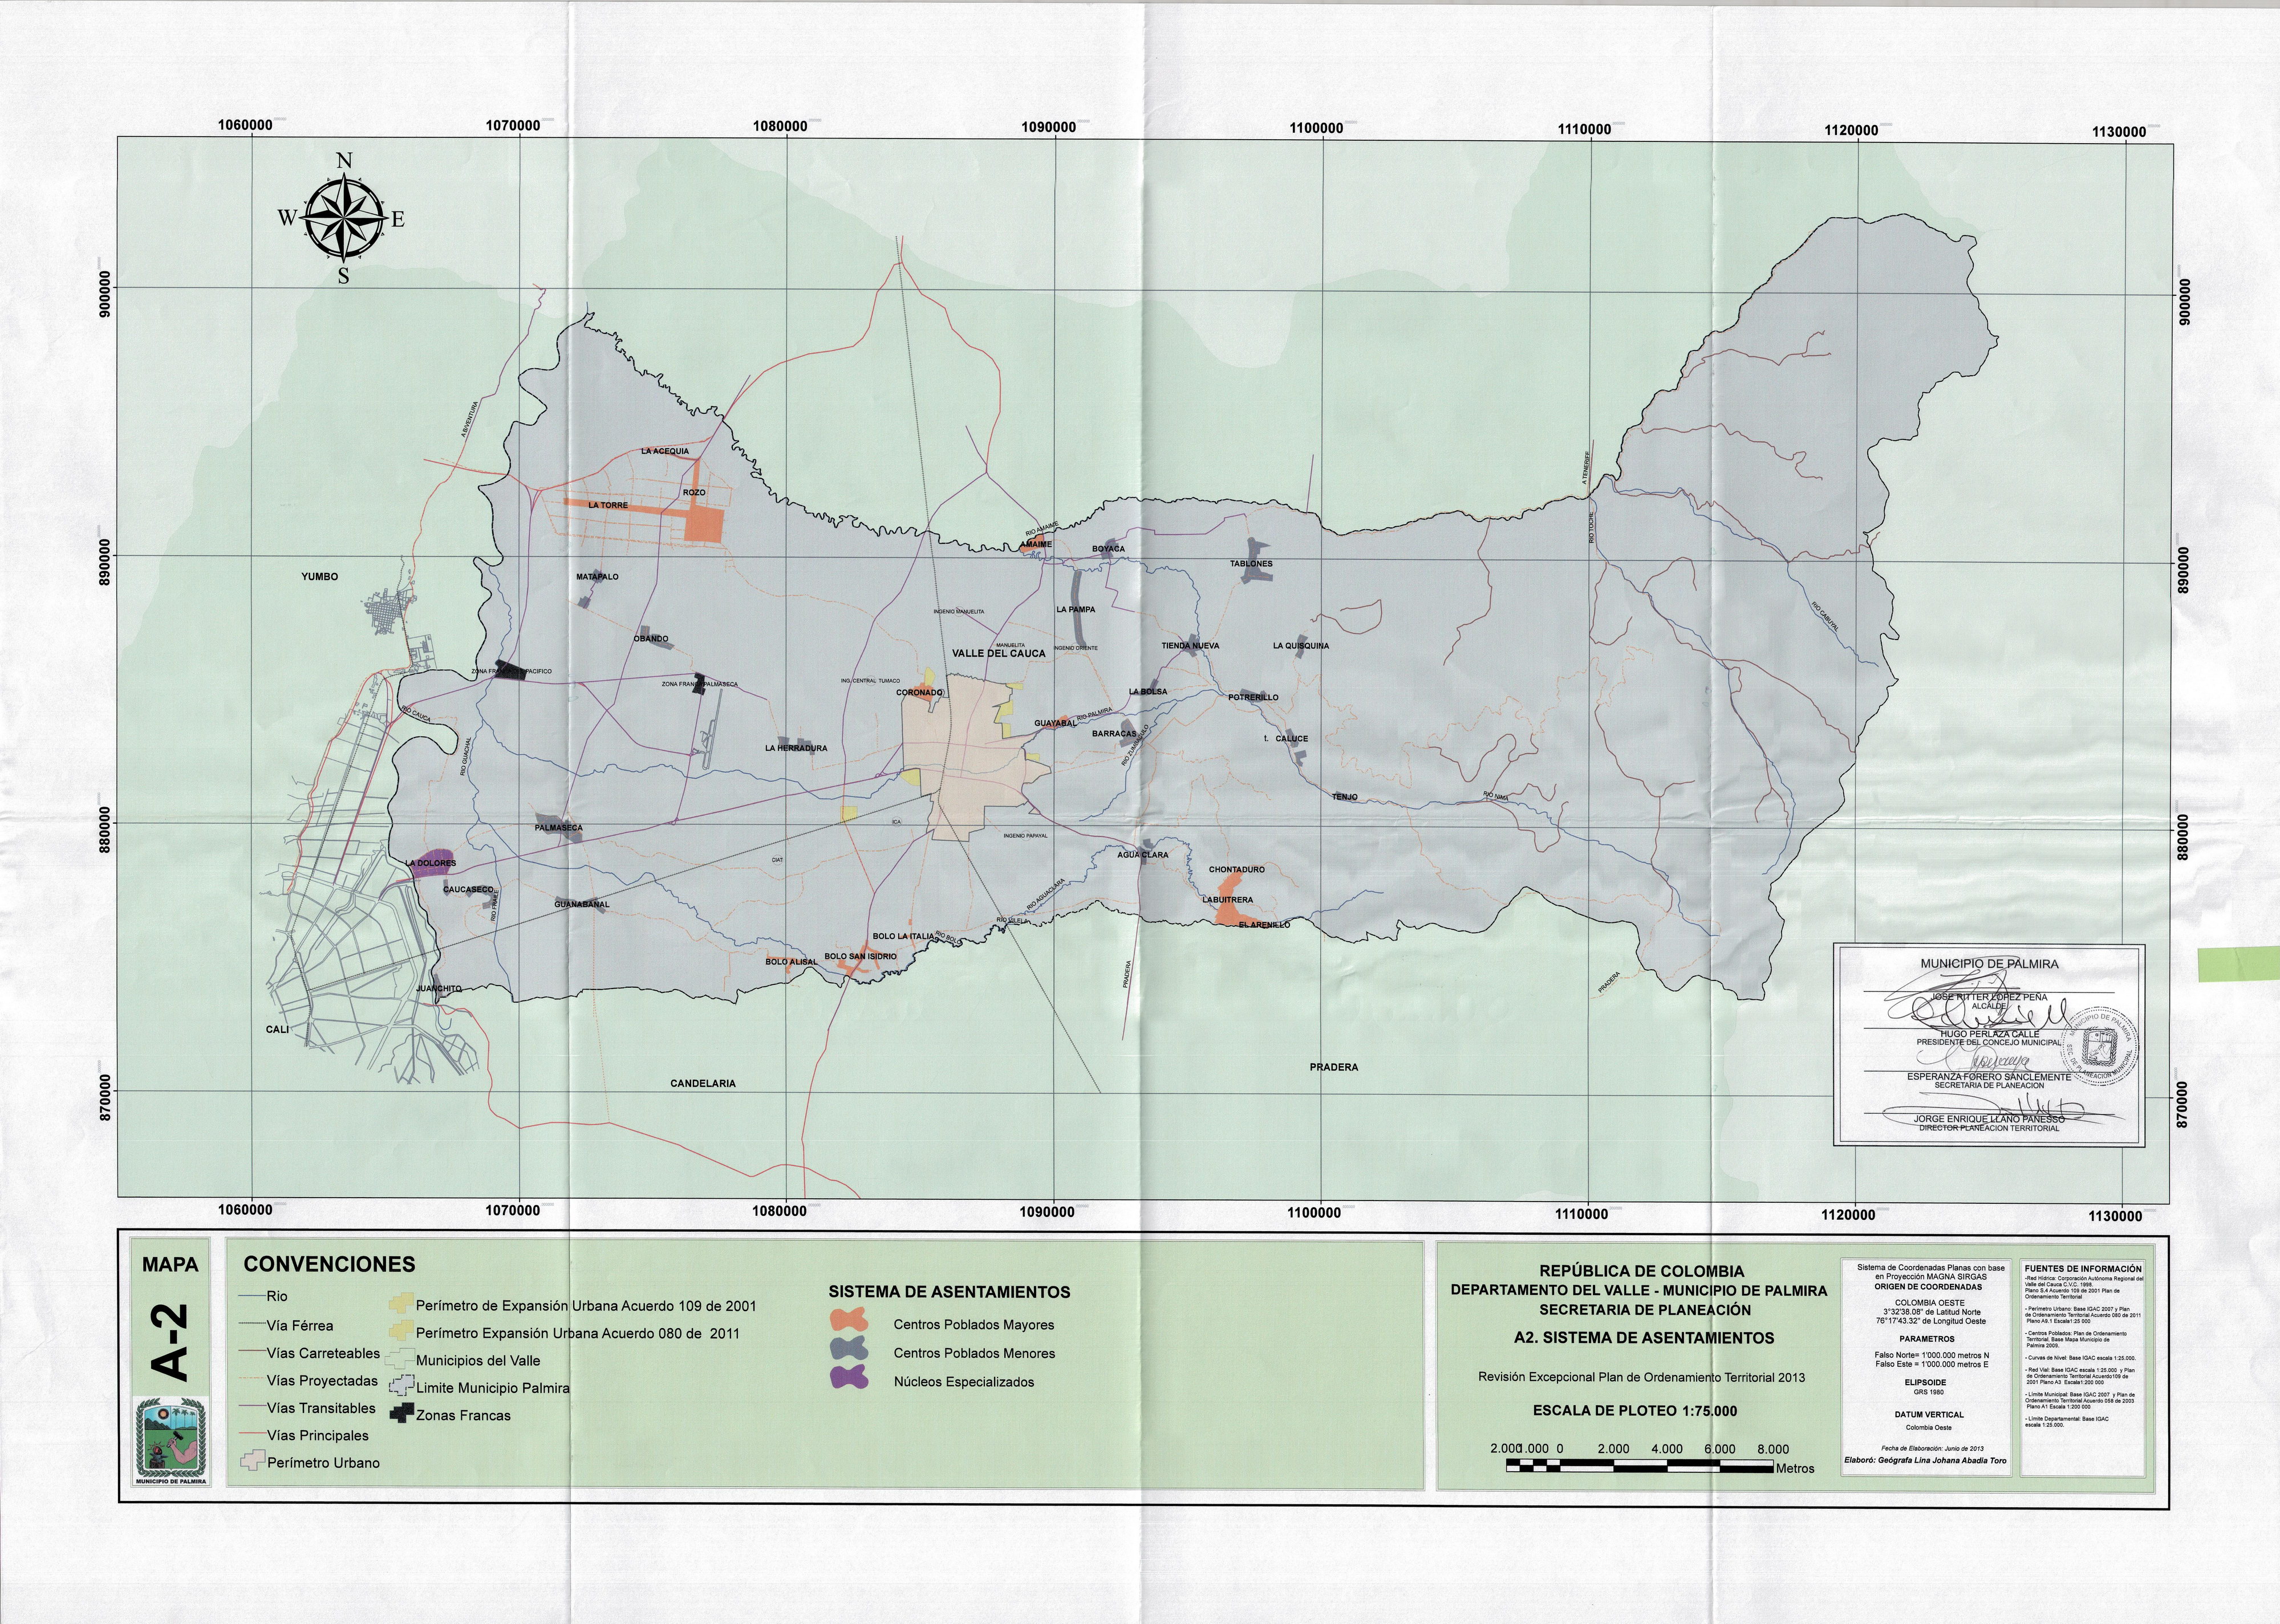
Task: Click the LA TORRE label
Action: [x=608, y=505]
